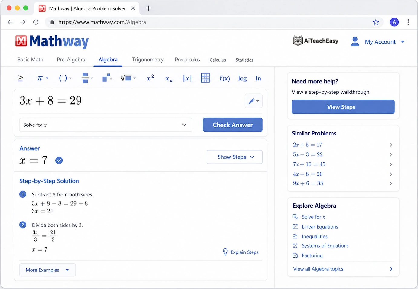Open the arrow next to the fraction tool

pyautogui.click(x=92, y=78)
